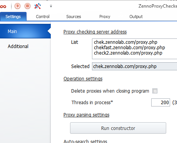Open the Control tab
177x143 pixels.
(x=43, y=17)
